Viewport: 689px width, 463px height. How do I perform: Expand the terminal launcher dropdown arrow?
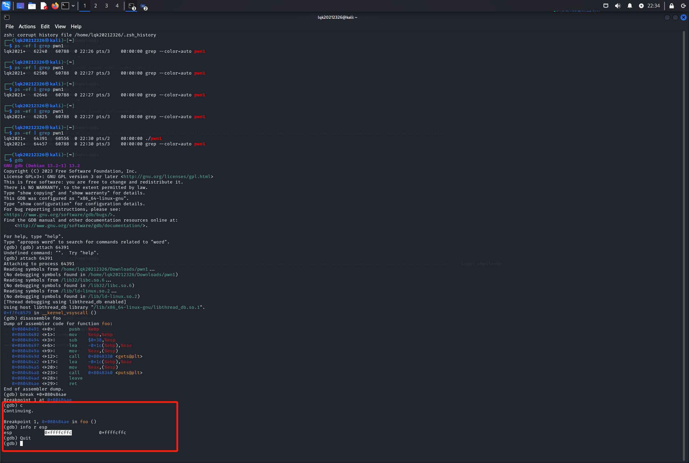73,6
